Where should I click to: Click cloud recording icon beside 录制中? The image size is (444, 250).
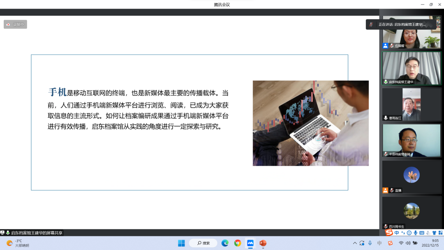[8, 24]
